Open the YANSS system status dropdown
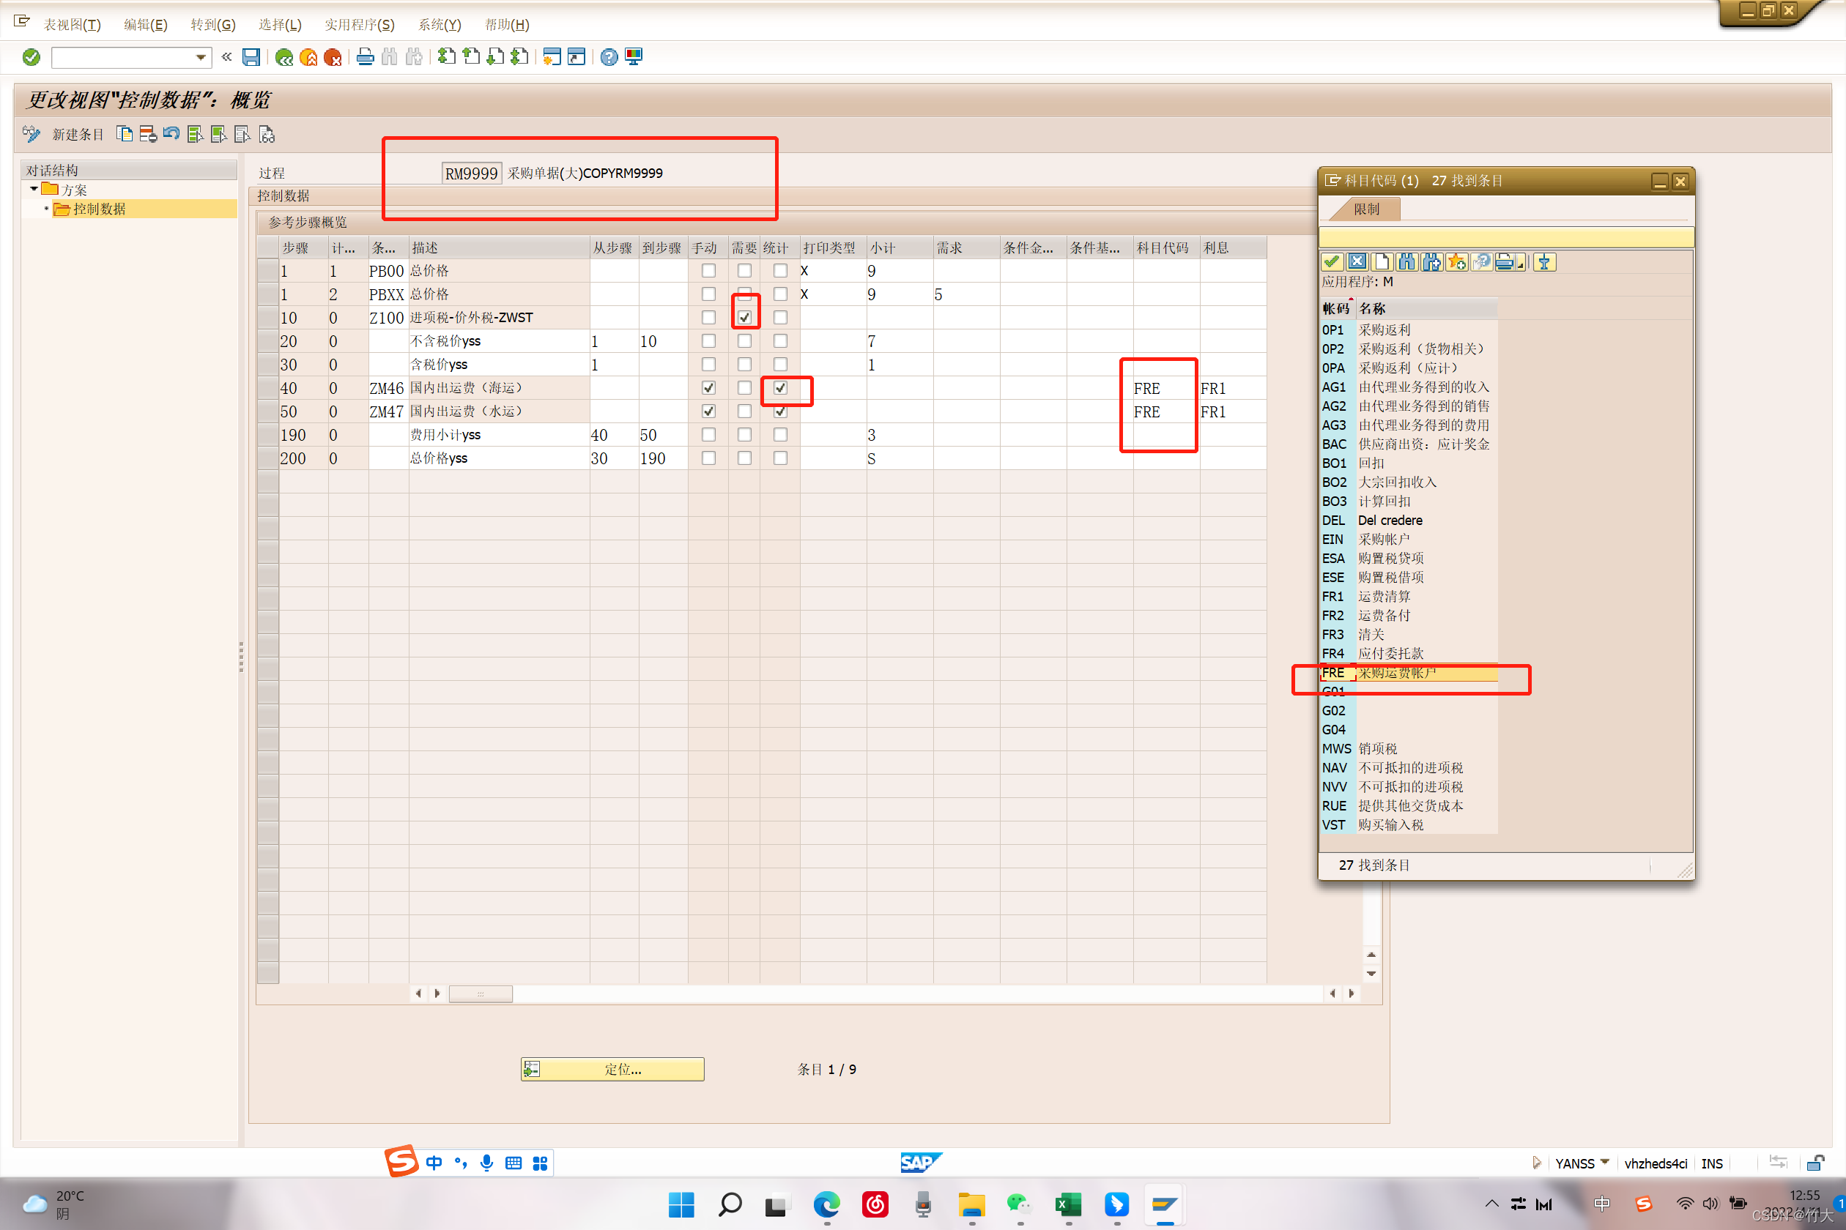The width and height of the screenshot is (1846, 1230). (1604, 1162)
